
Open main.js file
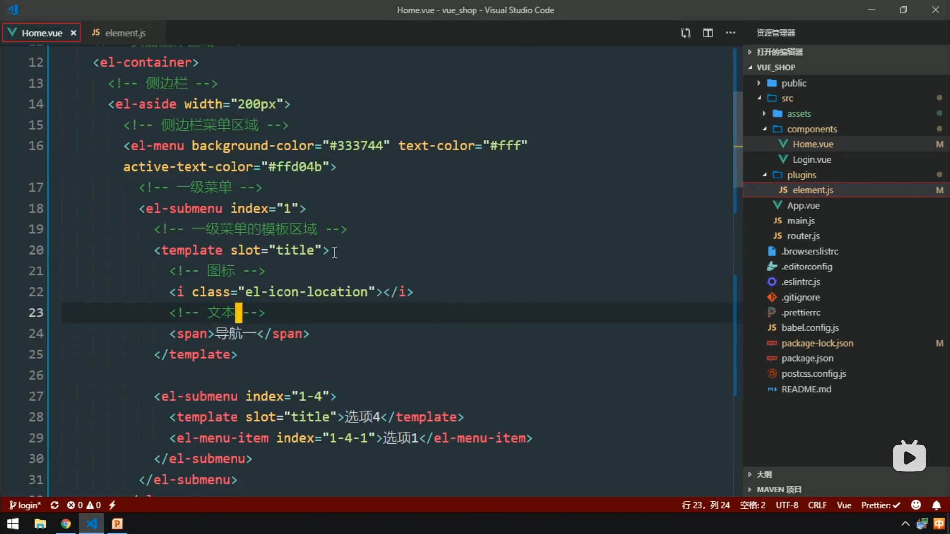tap(846, 221)
